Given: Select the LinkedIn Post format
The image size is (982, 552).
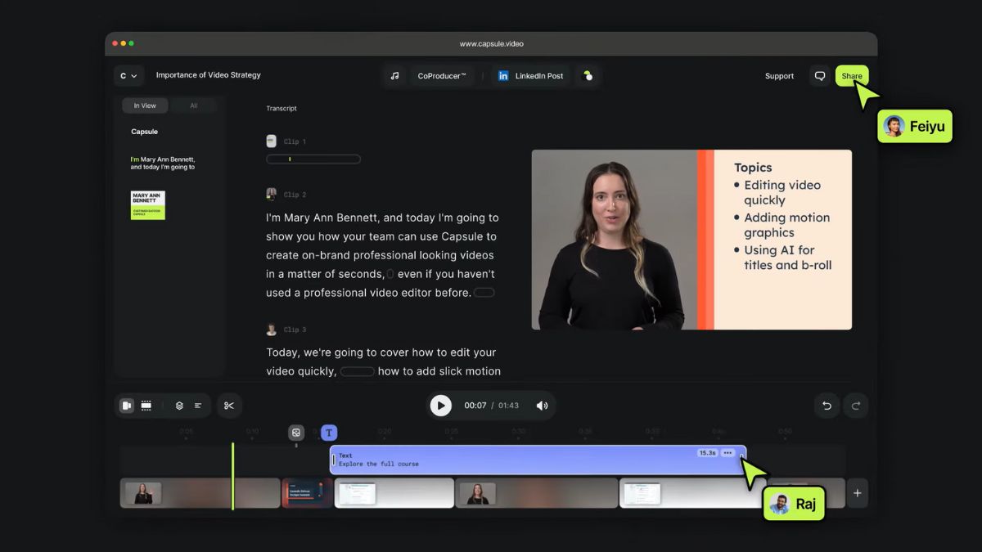Looking at the screenshot, I should pos(530,76).
